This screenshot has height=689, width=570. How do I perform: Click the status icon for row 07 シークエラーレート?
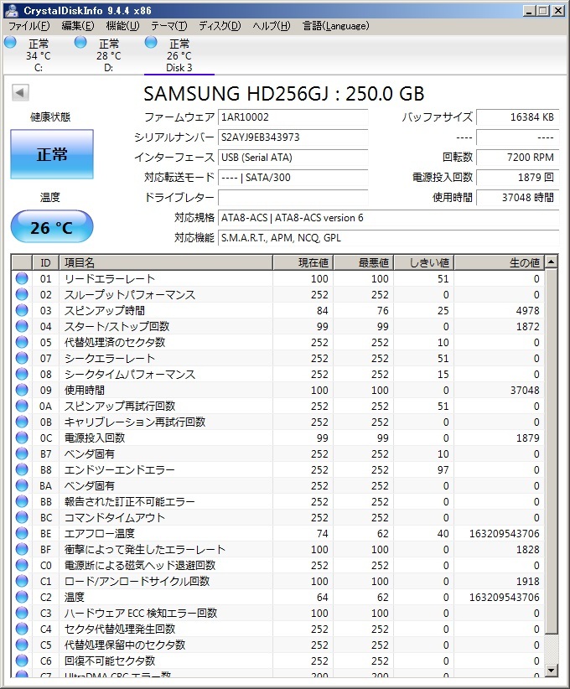click(x=22, y=358)
